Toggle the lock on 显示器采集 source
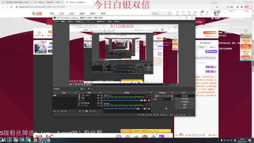Image resolution: width=254 pixels, height=143 pixels. [101, 103]
